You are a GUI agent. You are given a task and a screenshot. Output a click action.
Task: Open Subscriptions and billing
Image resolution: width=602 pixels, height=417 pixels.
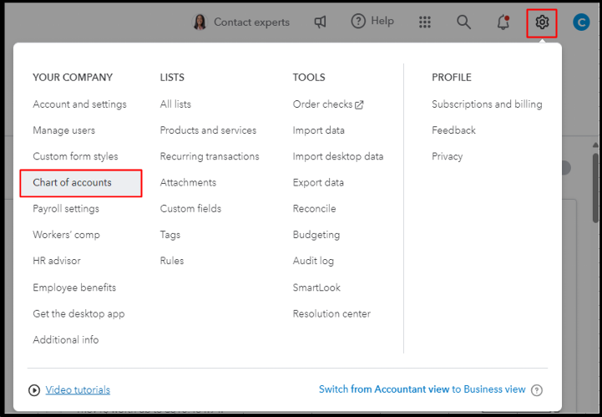(x=487, y=104)
